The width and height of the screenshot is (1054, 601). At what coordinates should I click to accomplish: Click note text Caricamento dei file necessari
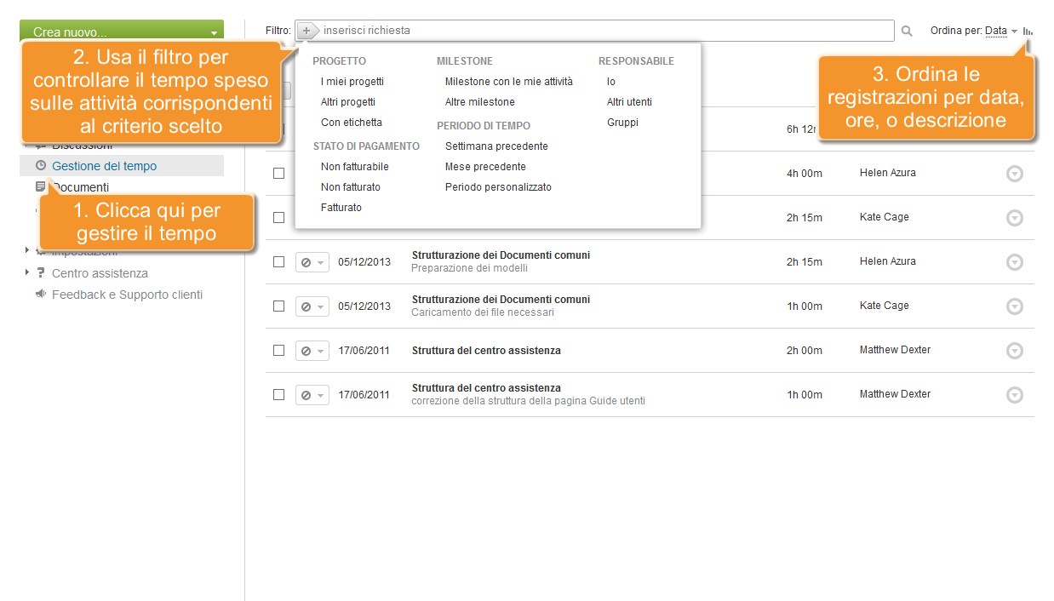tap(483, 312)
